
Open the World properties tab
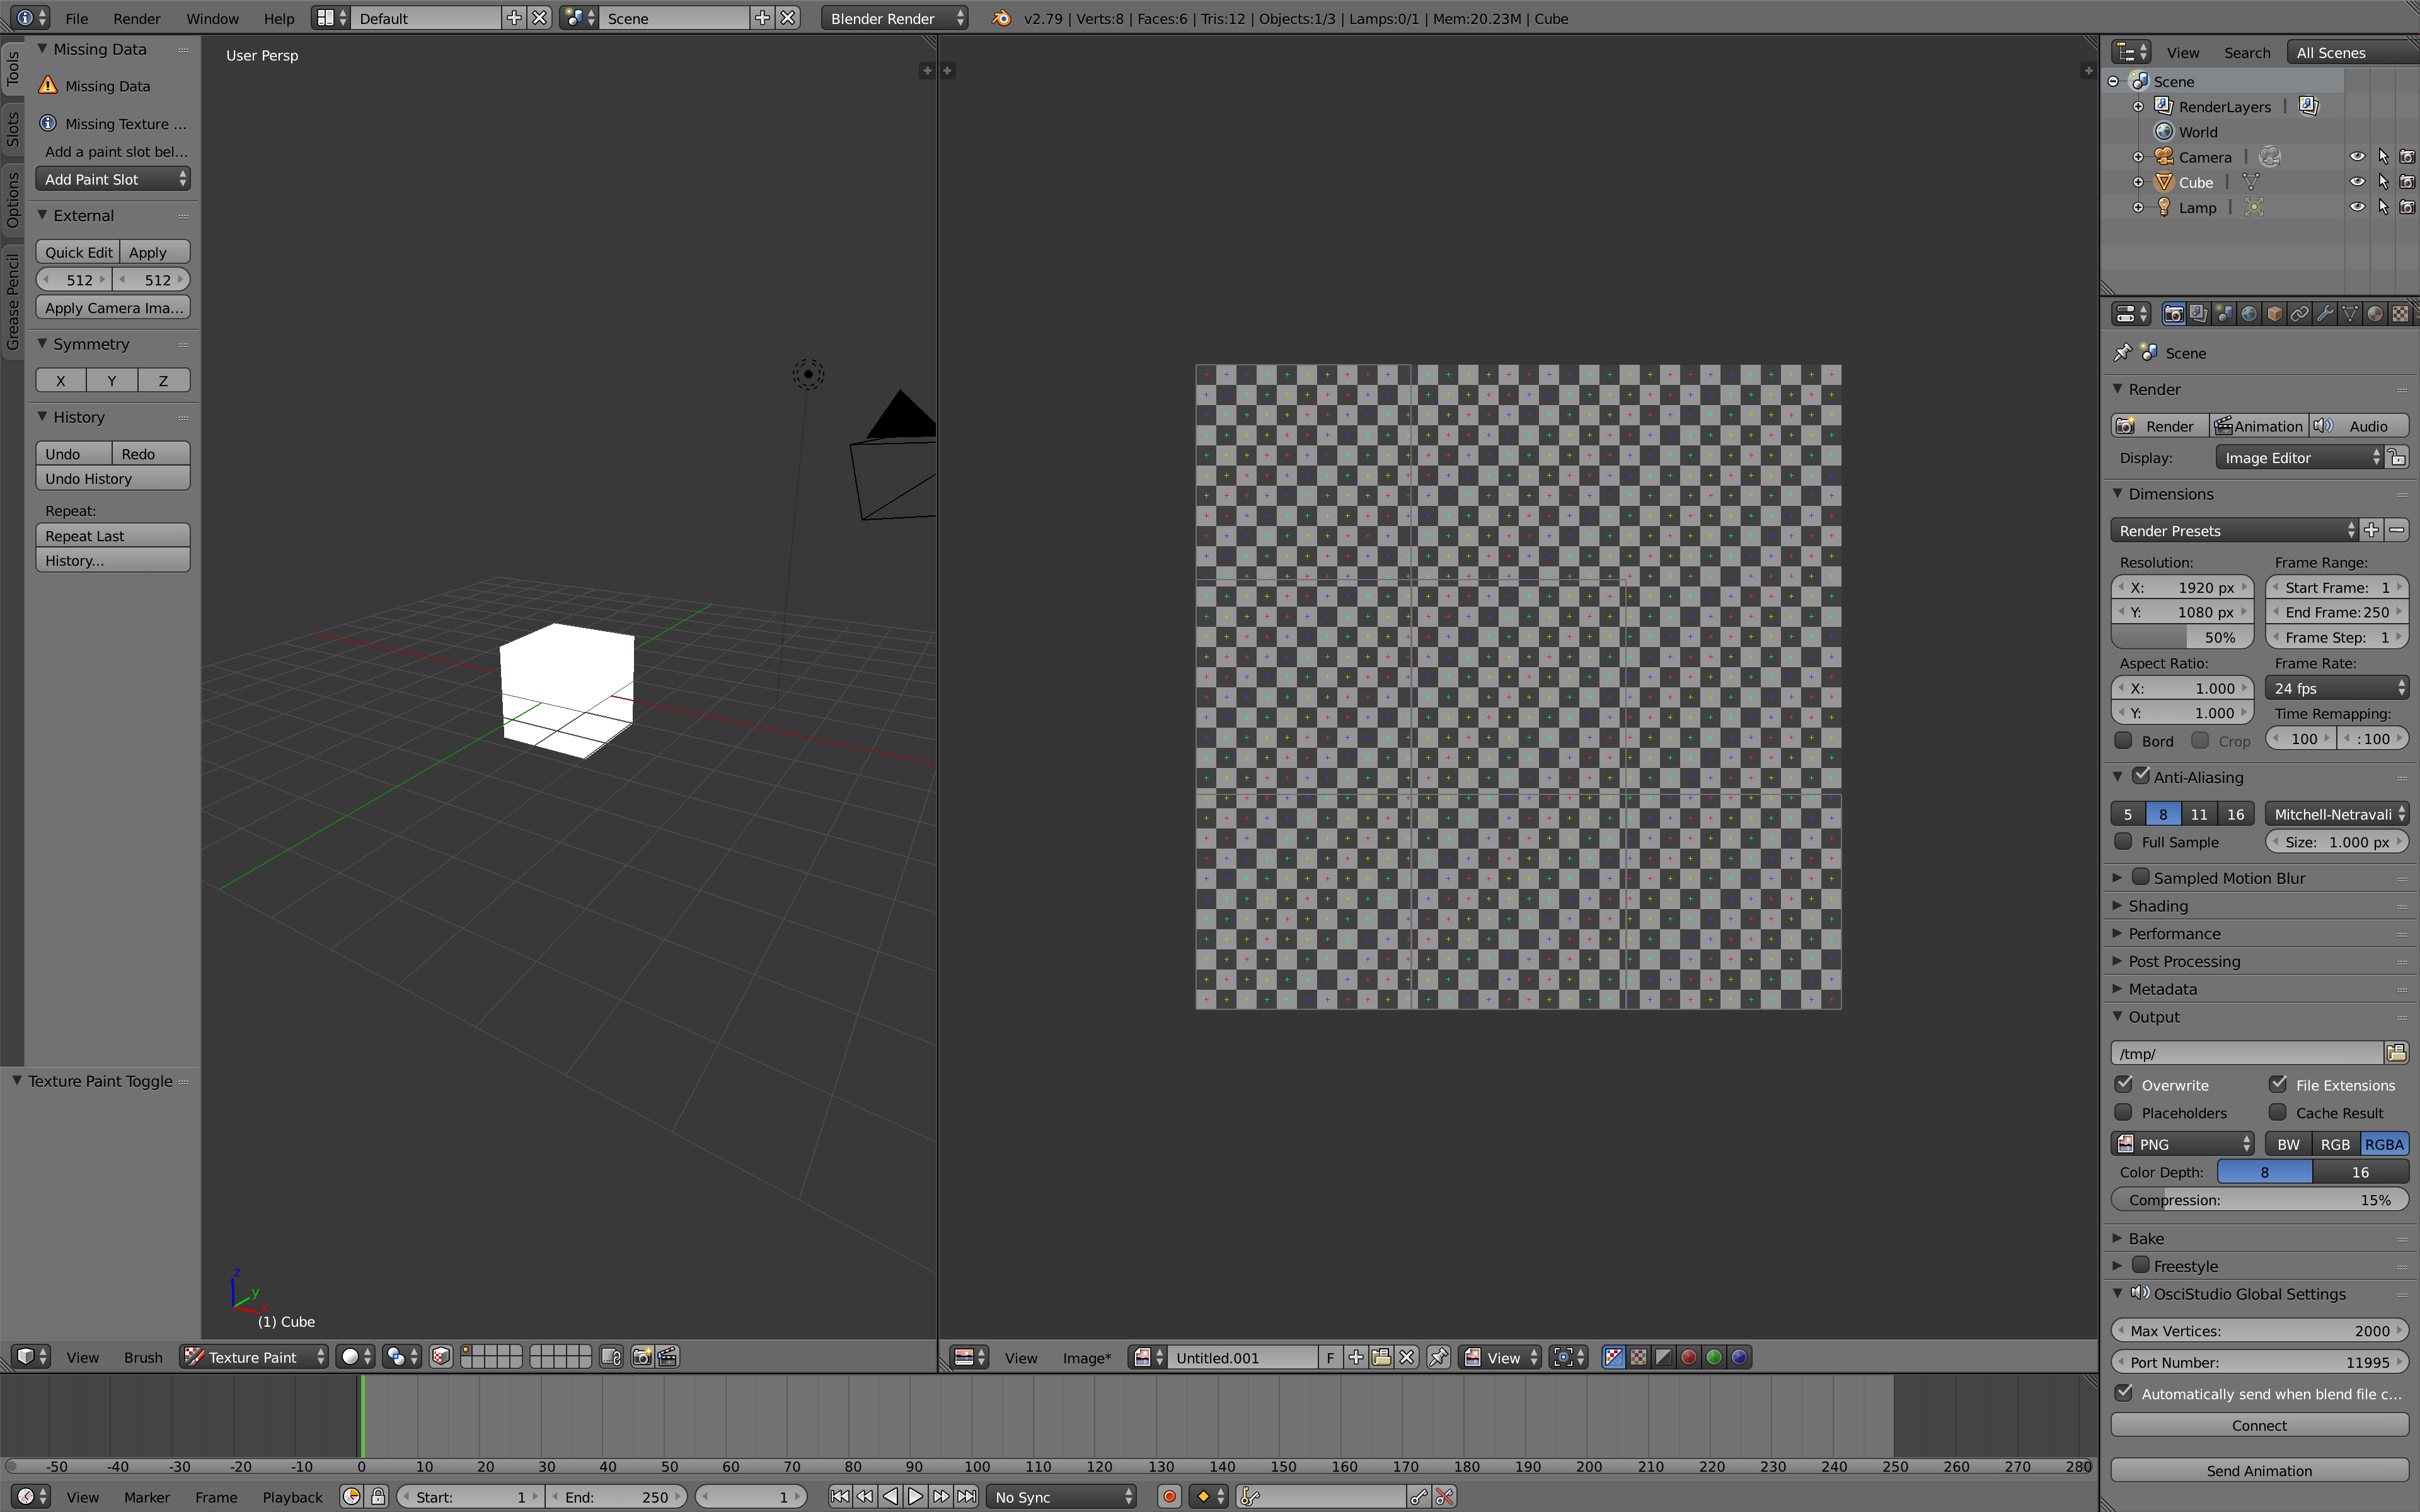(x=2249, y=314)
